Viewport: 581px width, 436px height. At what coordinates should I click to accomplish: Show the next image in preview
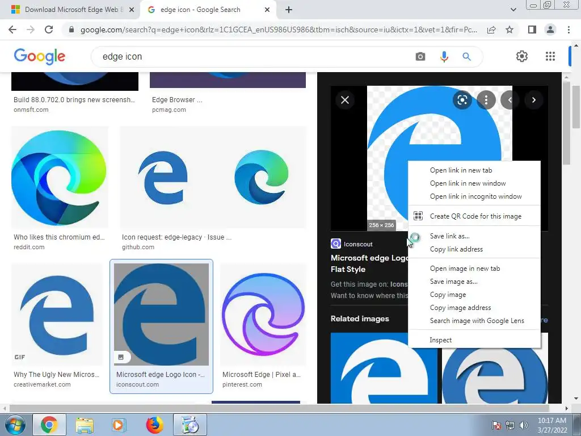click(x=533, y=100)
